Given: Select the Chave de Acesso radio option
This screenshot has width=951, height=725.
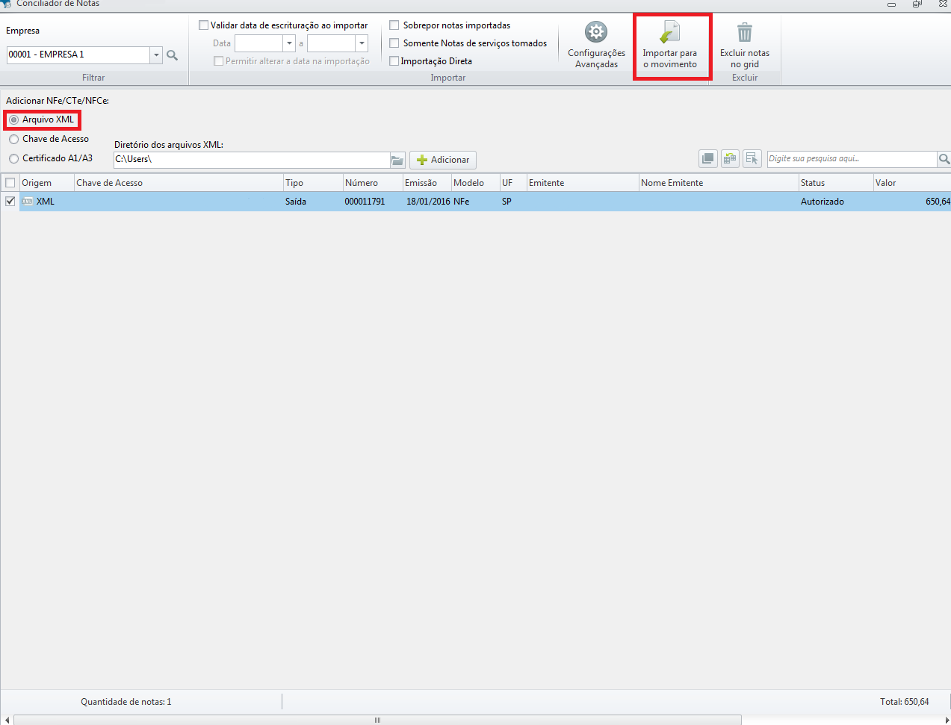Looking at the screenshot, I should [x=13, y=139].
